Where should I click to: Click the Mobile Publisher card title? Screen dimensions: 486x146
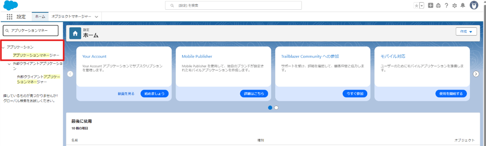(x=197, y=57)
